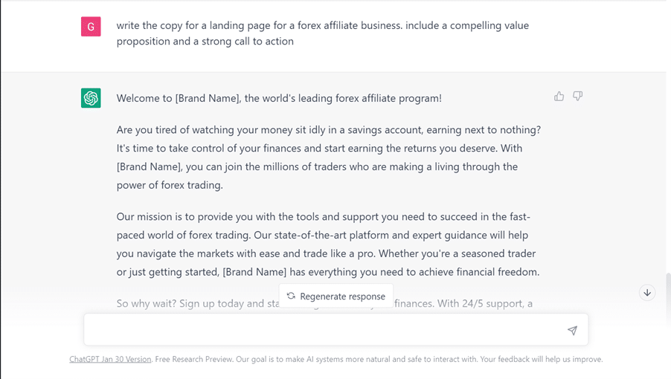Screen dimensions: 671x379
Task: Click the user prompt about landing page copy
Action: [322, 33]
